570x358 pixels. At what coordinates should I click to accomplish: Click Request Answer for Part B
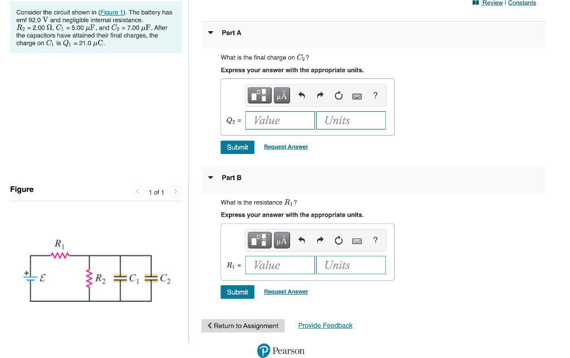[x=286, y=291]
